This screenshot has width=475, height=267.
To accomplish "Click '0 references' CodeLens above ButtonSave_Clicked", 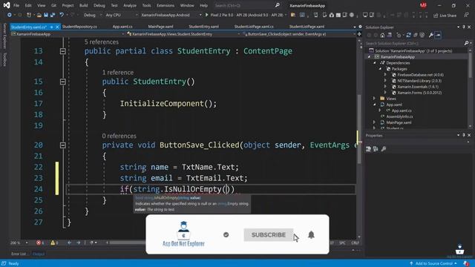I will coord(119,136).
